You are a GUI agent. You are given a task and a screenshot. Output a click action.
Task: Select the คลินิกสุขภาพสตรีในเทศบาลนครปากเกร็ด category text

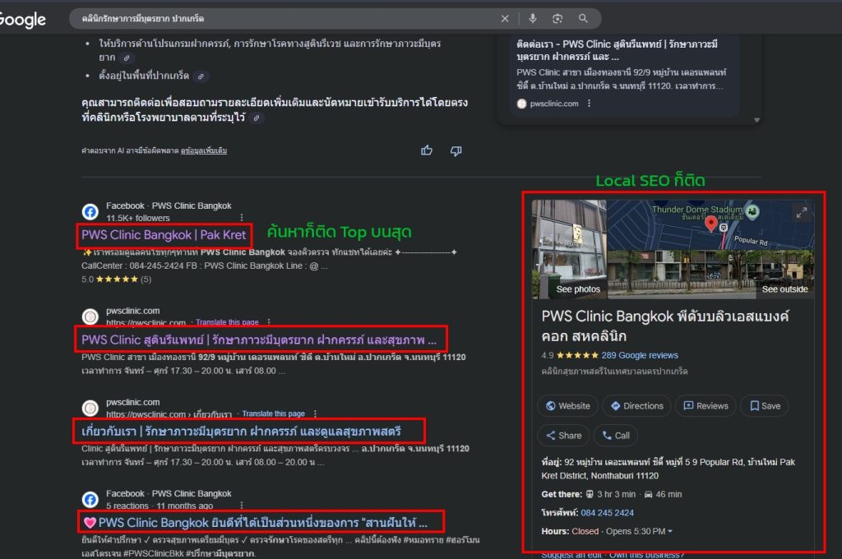(x=614, y=371)
